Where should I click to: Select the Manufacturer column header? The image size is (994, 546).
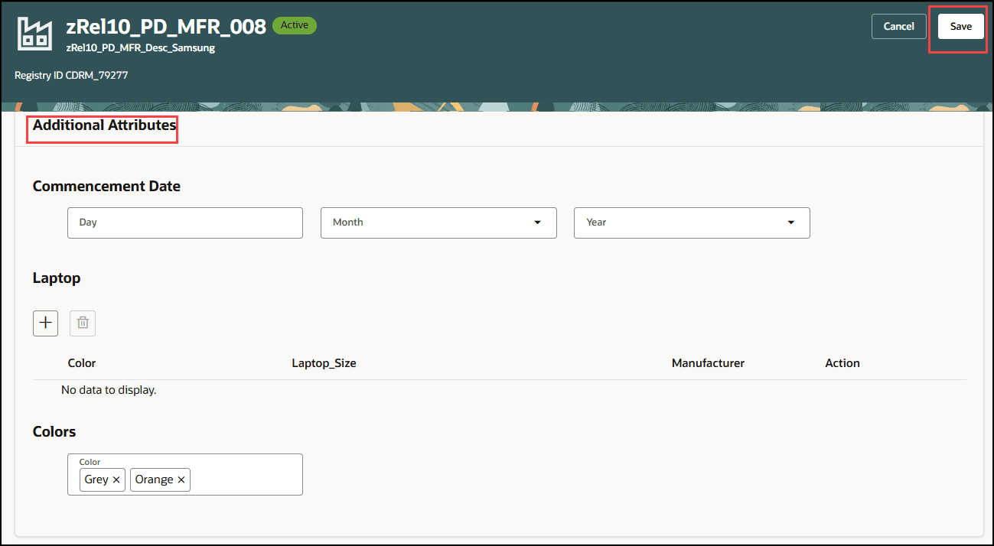pos(707,362)
